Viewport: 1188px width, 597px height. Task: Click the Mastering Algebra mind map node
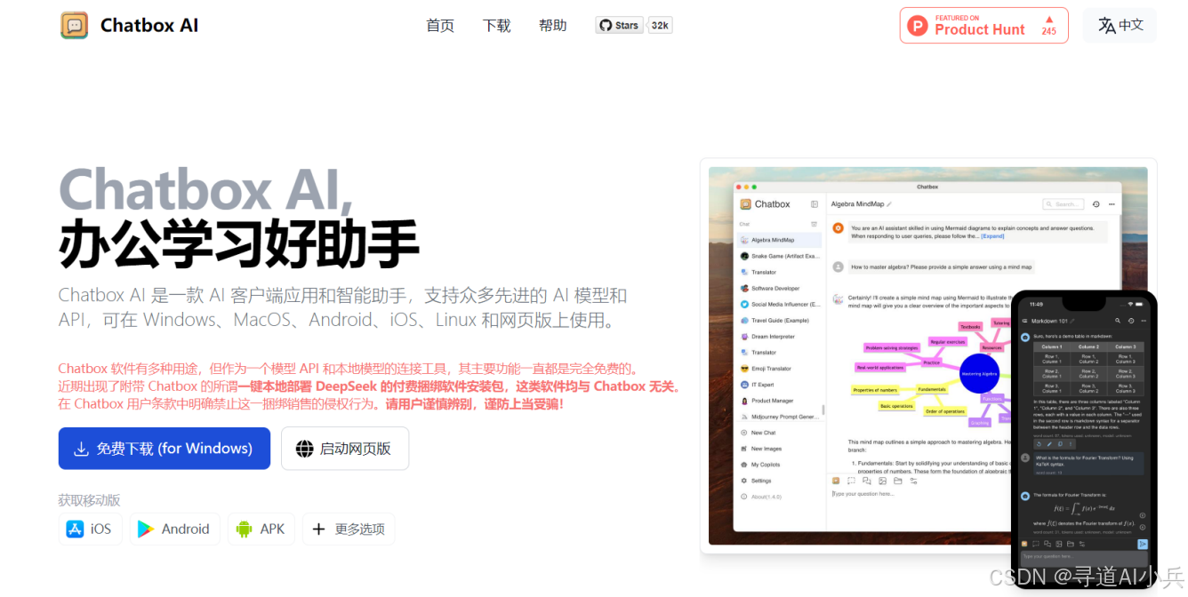pyautogui.click(x=980, y=373)
